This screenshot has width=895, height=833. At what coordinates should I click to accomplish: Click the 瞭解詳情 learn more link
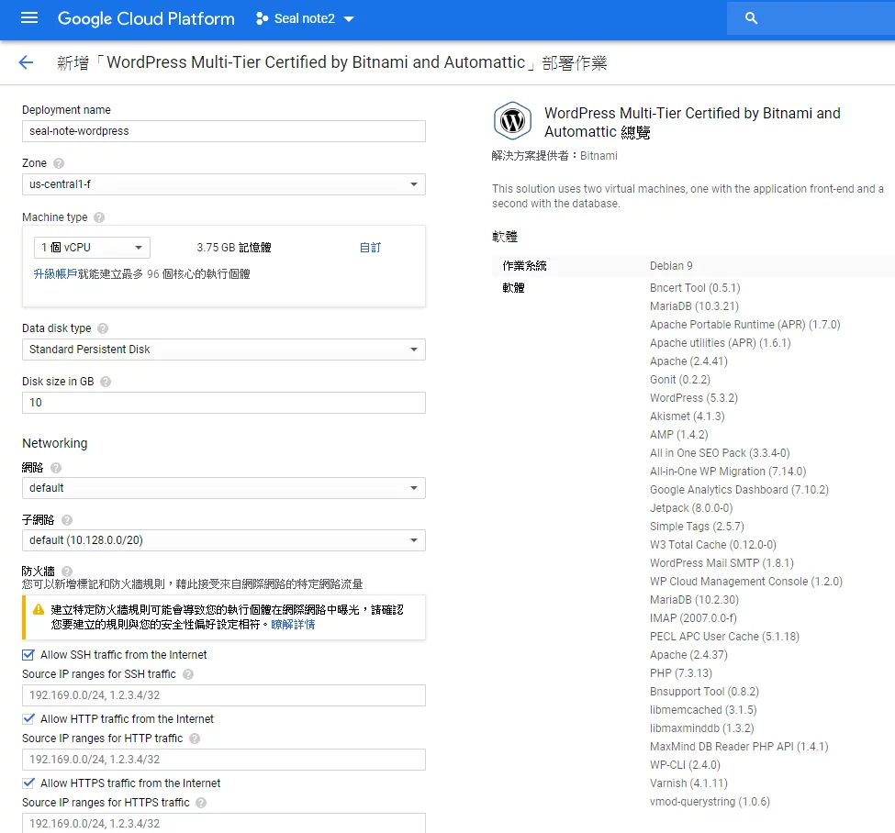pyautogui.click(x=293, y=625)
